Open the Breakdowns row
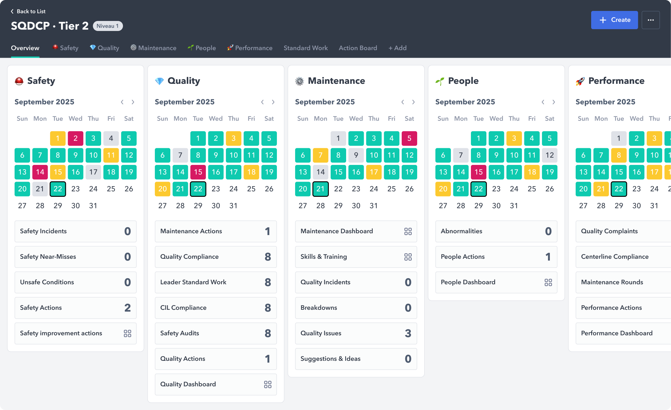This screenshot has height=410, width=671. coord(356,308)
